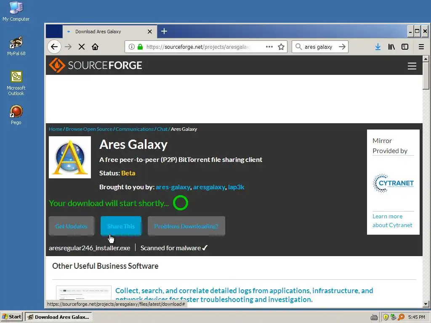
Task: Close the Download Ares Galaxy tab
Action: [150, 32]
